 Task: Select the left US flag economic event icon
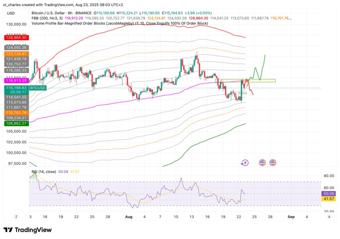[x=262, y=162]
